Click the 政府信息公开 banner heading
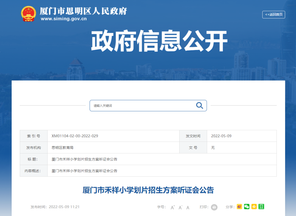This screenshot has width=296, height=216. [x=159, y=41]
